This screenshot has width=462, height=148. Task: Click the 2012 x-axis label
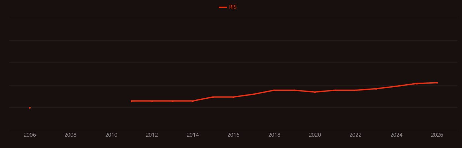point(152,135)
